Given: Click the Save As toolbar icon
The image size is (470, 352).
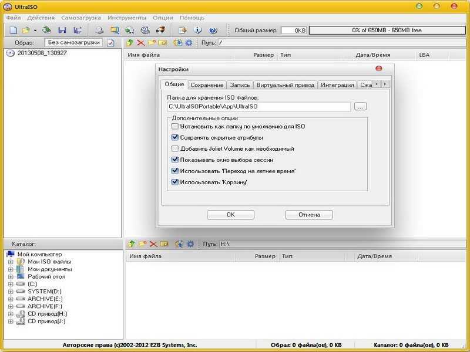Looking at the screenshot, I should [78, 31].
